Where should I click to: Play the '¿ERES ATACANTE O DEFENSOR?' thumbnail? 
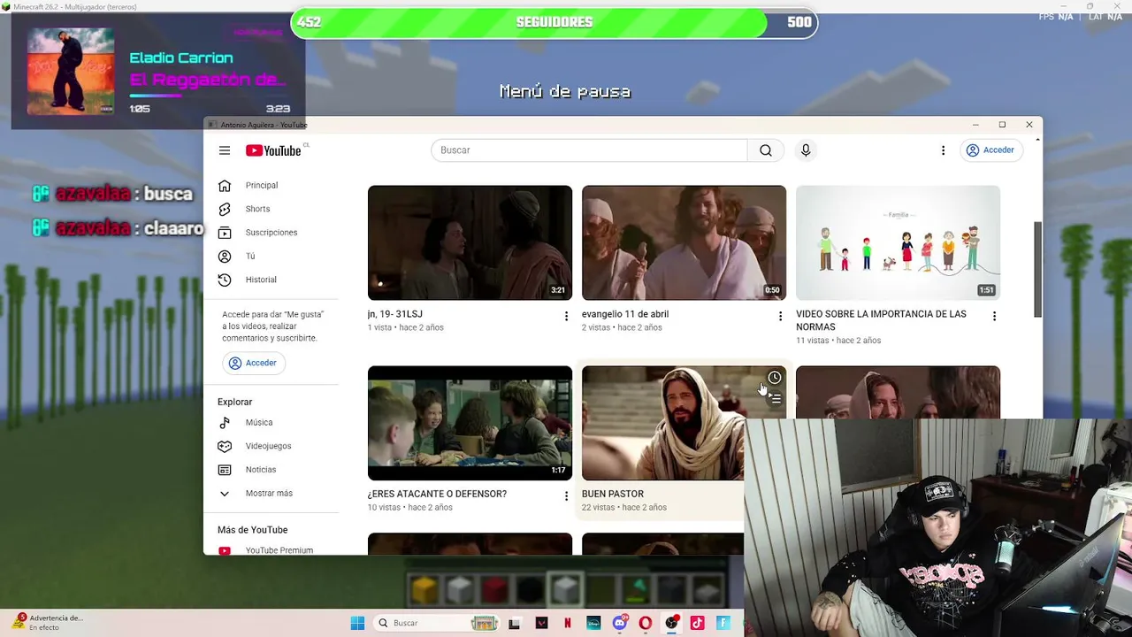click(470, 423)
